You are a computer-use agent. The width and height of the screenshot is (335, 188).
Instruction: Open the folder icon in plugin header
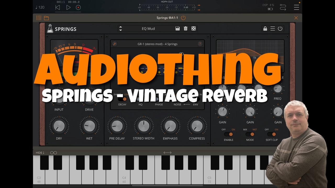point(46,18)
